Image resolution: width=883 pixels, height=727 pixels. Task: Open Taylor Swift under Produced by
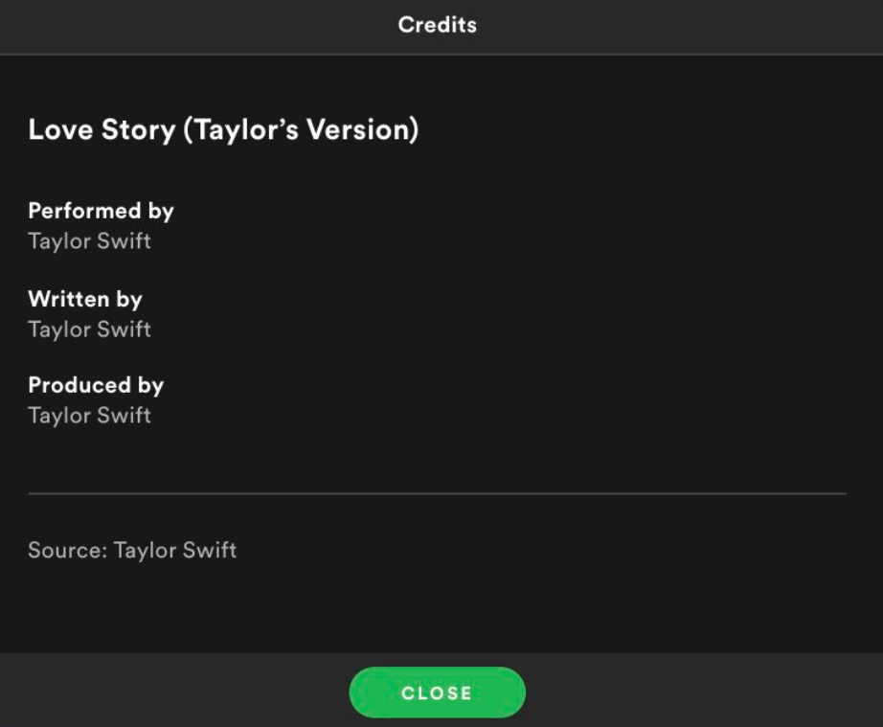click(x=89, y=415)
